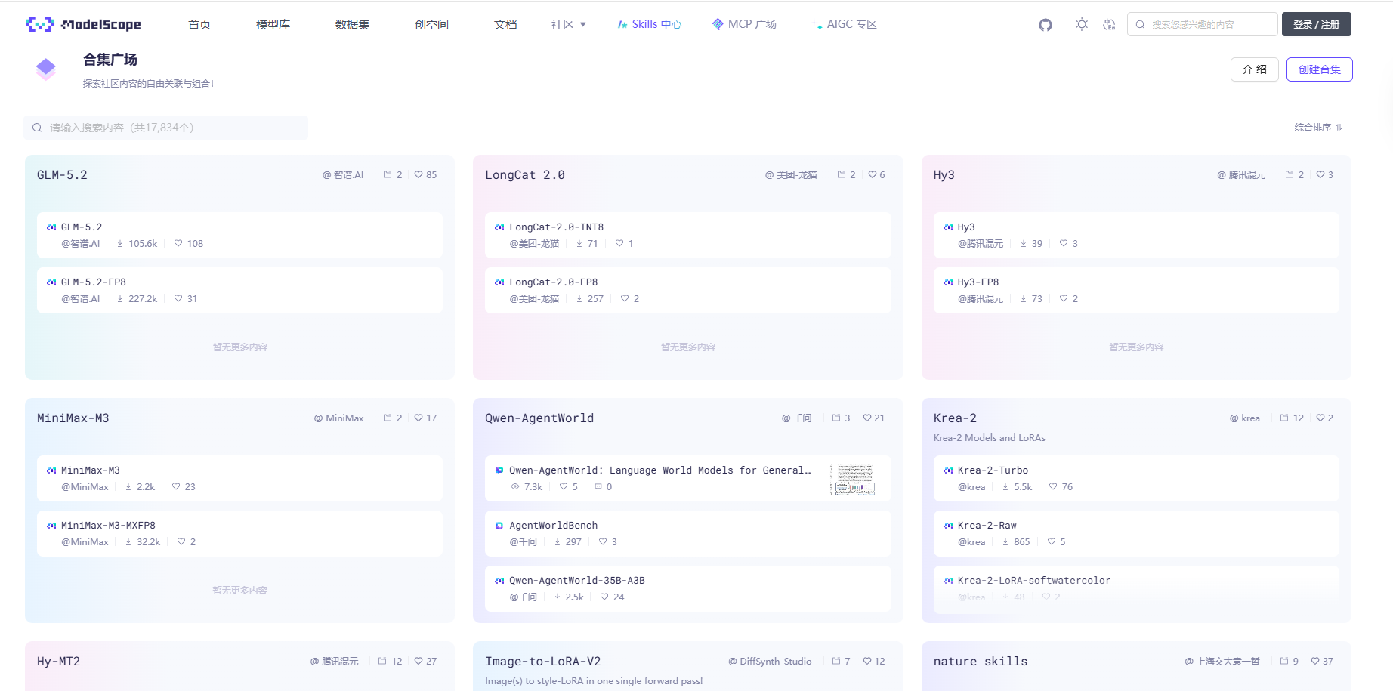Click the heart icon on LongCat-2.0-FP8 row
The image size is (1393, 691).
(x=625, y=299)
